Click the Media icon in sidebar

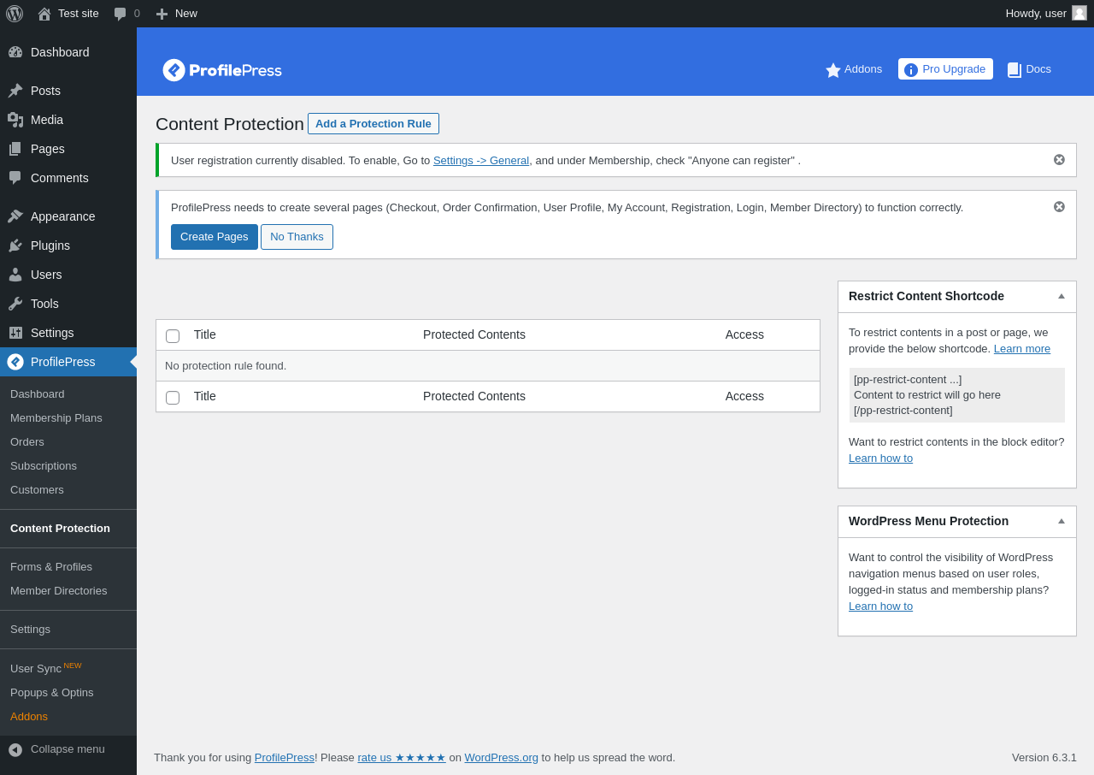tap(15, 120)
